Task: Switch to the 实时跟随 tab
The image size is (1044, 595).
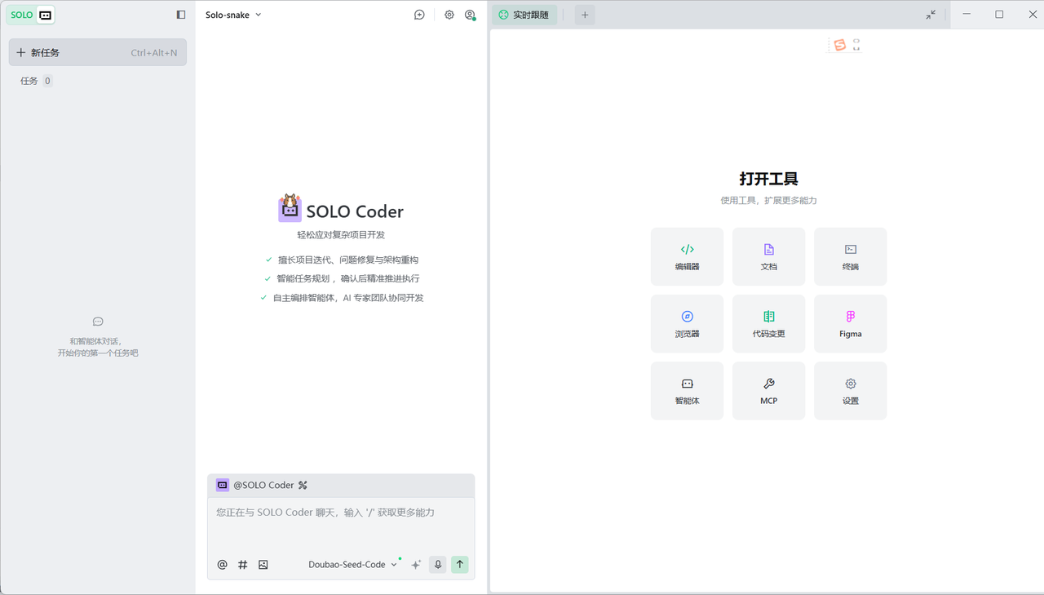Action: tap(524, 15)
